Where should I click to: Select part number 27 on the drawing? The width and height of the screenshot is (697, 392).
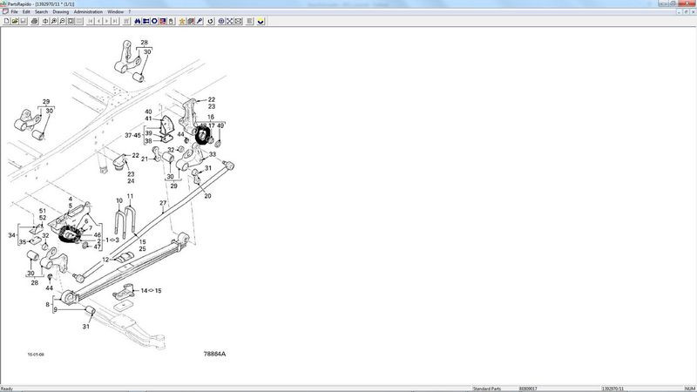[x=163, y=203]
